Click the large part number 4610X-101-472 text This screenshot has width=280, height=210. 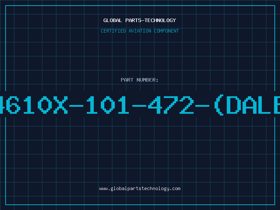(140, 105)
